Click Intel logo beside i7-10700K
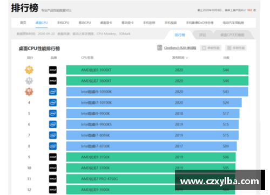Screen dimensions: 270x195 click(x=53, y=103)
